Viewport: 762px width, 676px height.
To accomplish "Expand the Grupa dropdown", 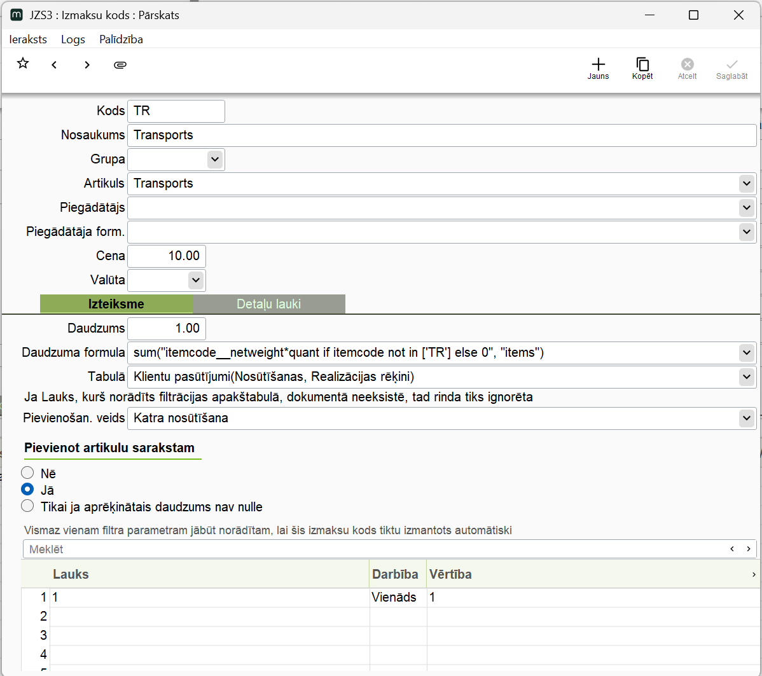I will pyautogui.click(x=215, y=160).
